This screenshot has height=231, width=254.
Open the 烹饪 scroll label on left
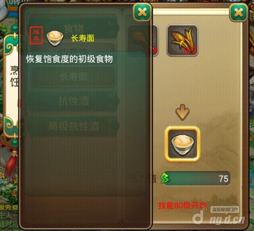(14, 76)
